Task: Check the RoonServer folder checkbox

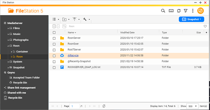Action: pos(54,38)
